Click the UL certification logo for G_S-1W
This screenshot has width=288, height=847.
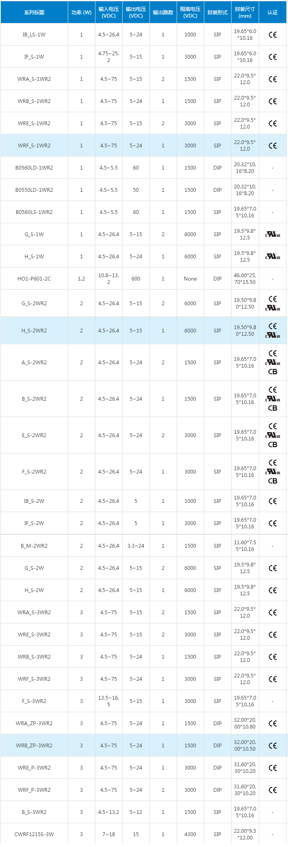click(x=273, y=234)
